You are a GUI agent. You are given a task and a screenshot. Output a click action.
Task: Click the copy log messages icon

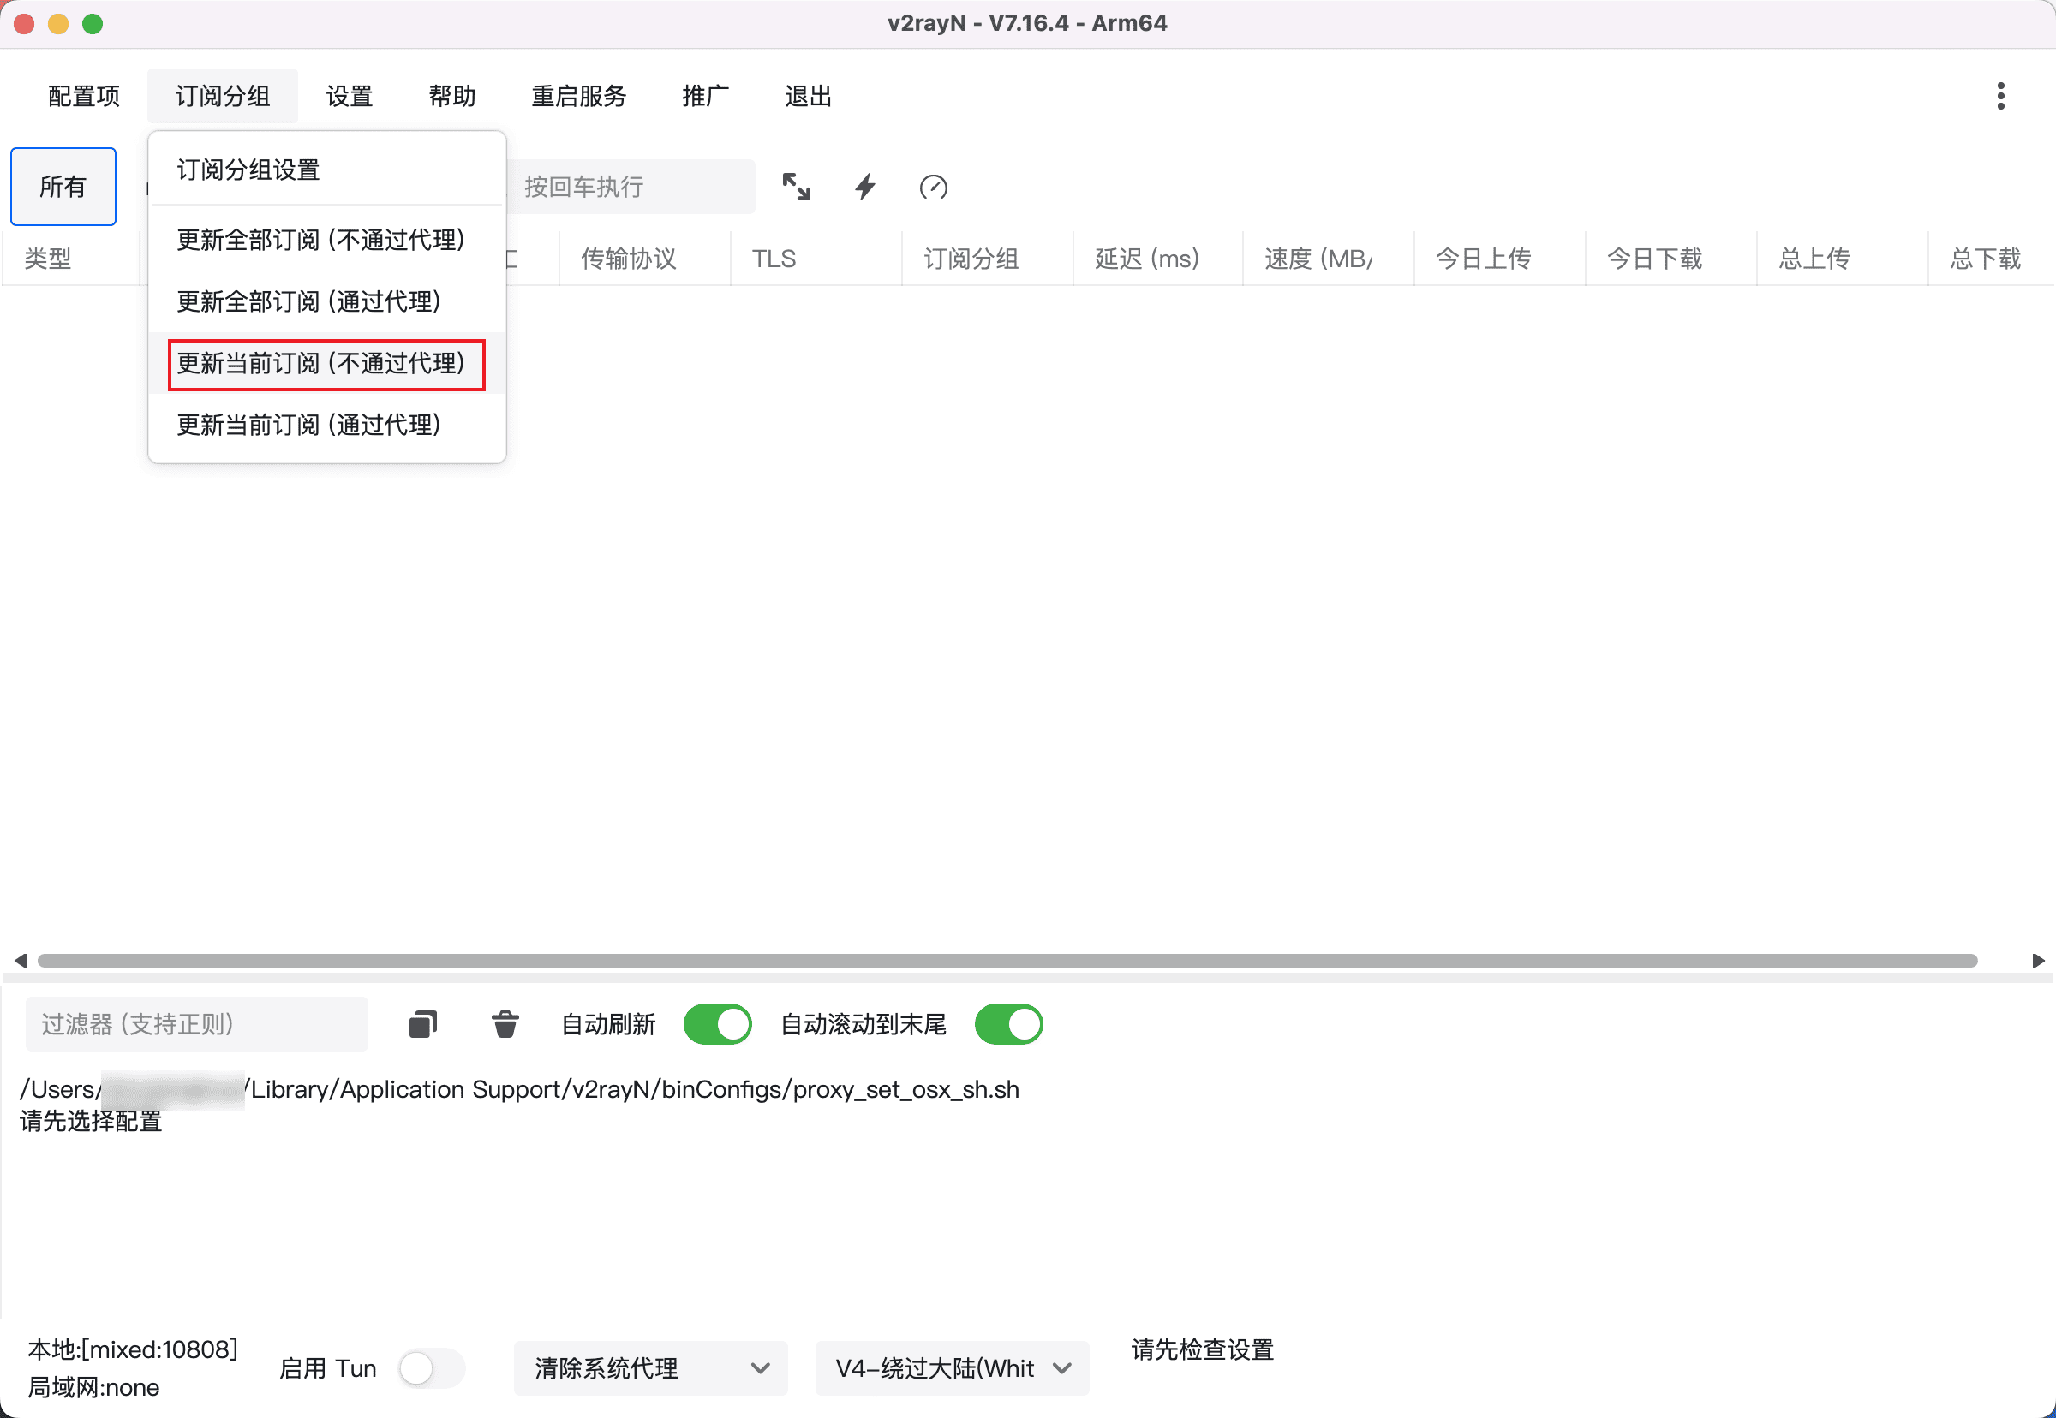(x=422, y=1024)
